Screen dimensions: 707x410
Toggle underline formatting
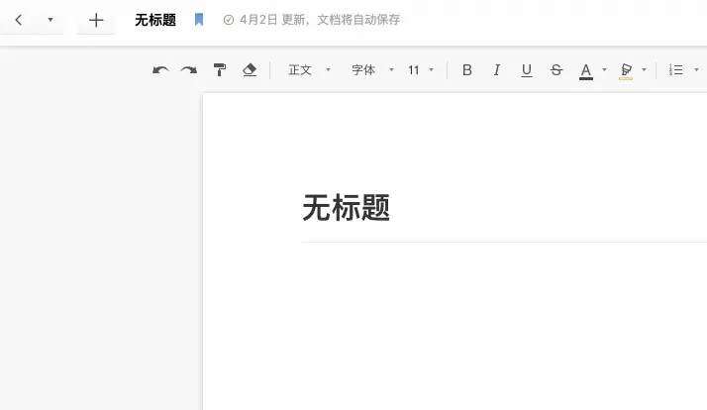(526, 70)
